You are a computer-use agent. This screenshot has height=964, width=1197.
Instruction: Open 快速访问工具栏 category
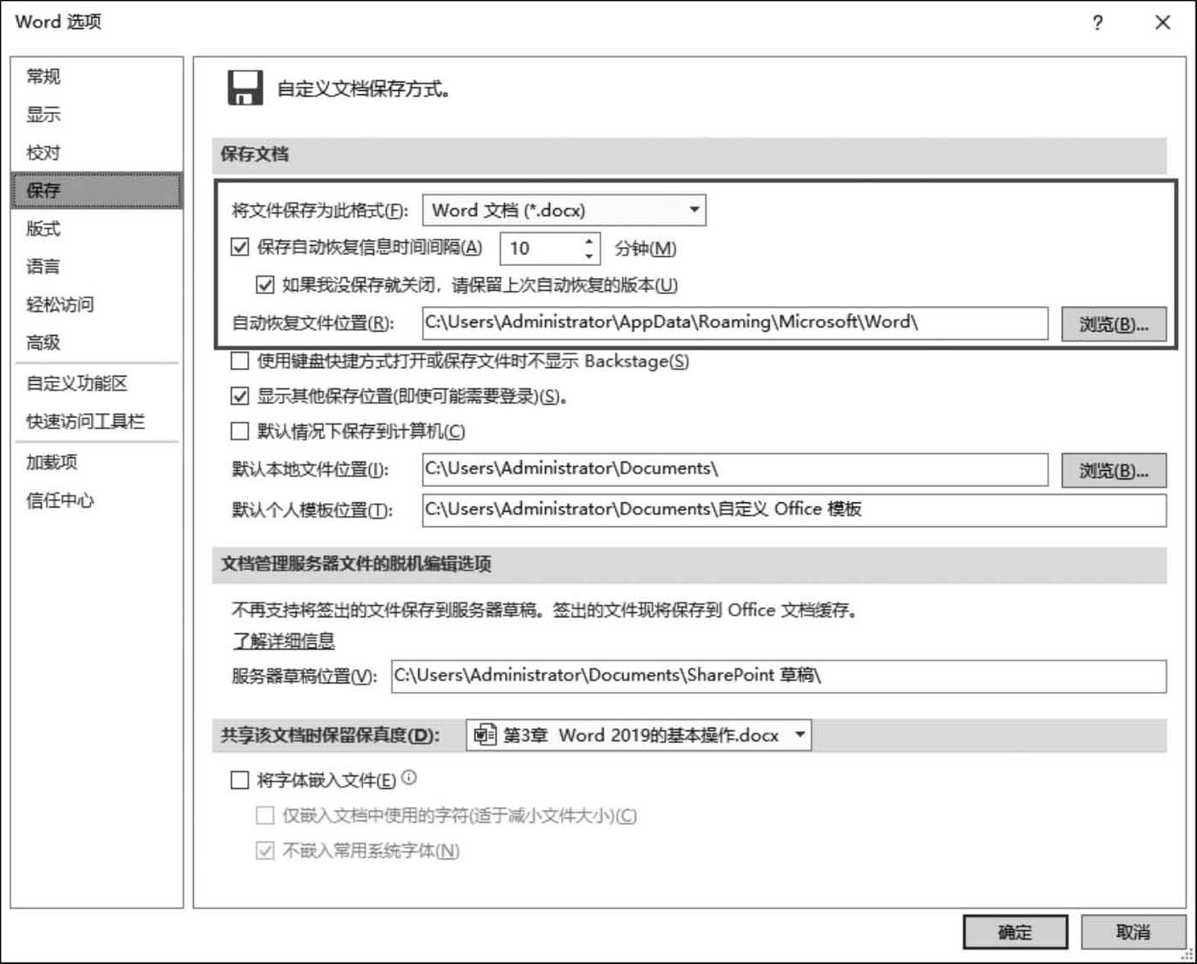[97, 422]
